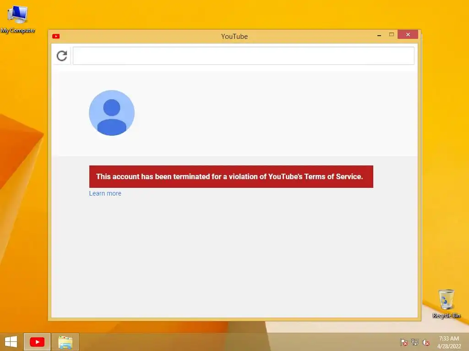Open the Action Center flag tray icon
Viewport: 469px width, 351px height.
pos(404,342)
